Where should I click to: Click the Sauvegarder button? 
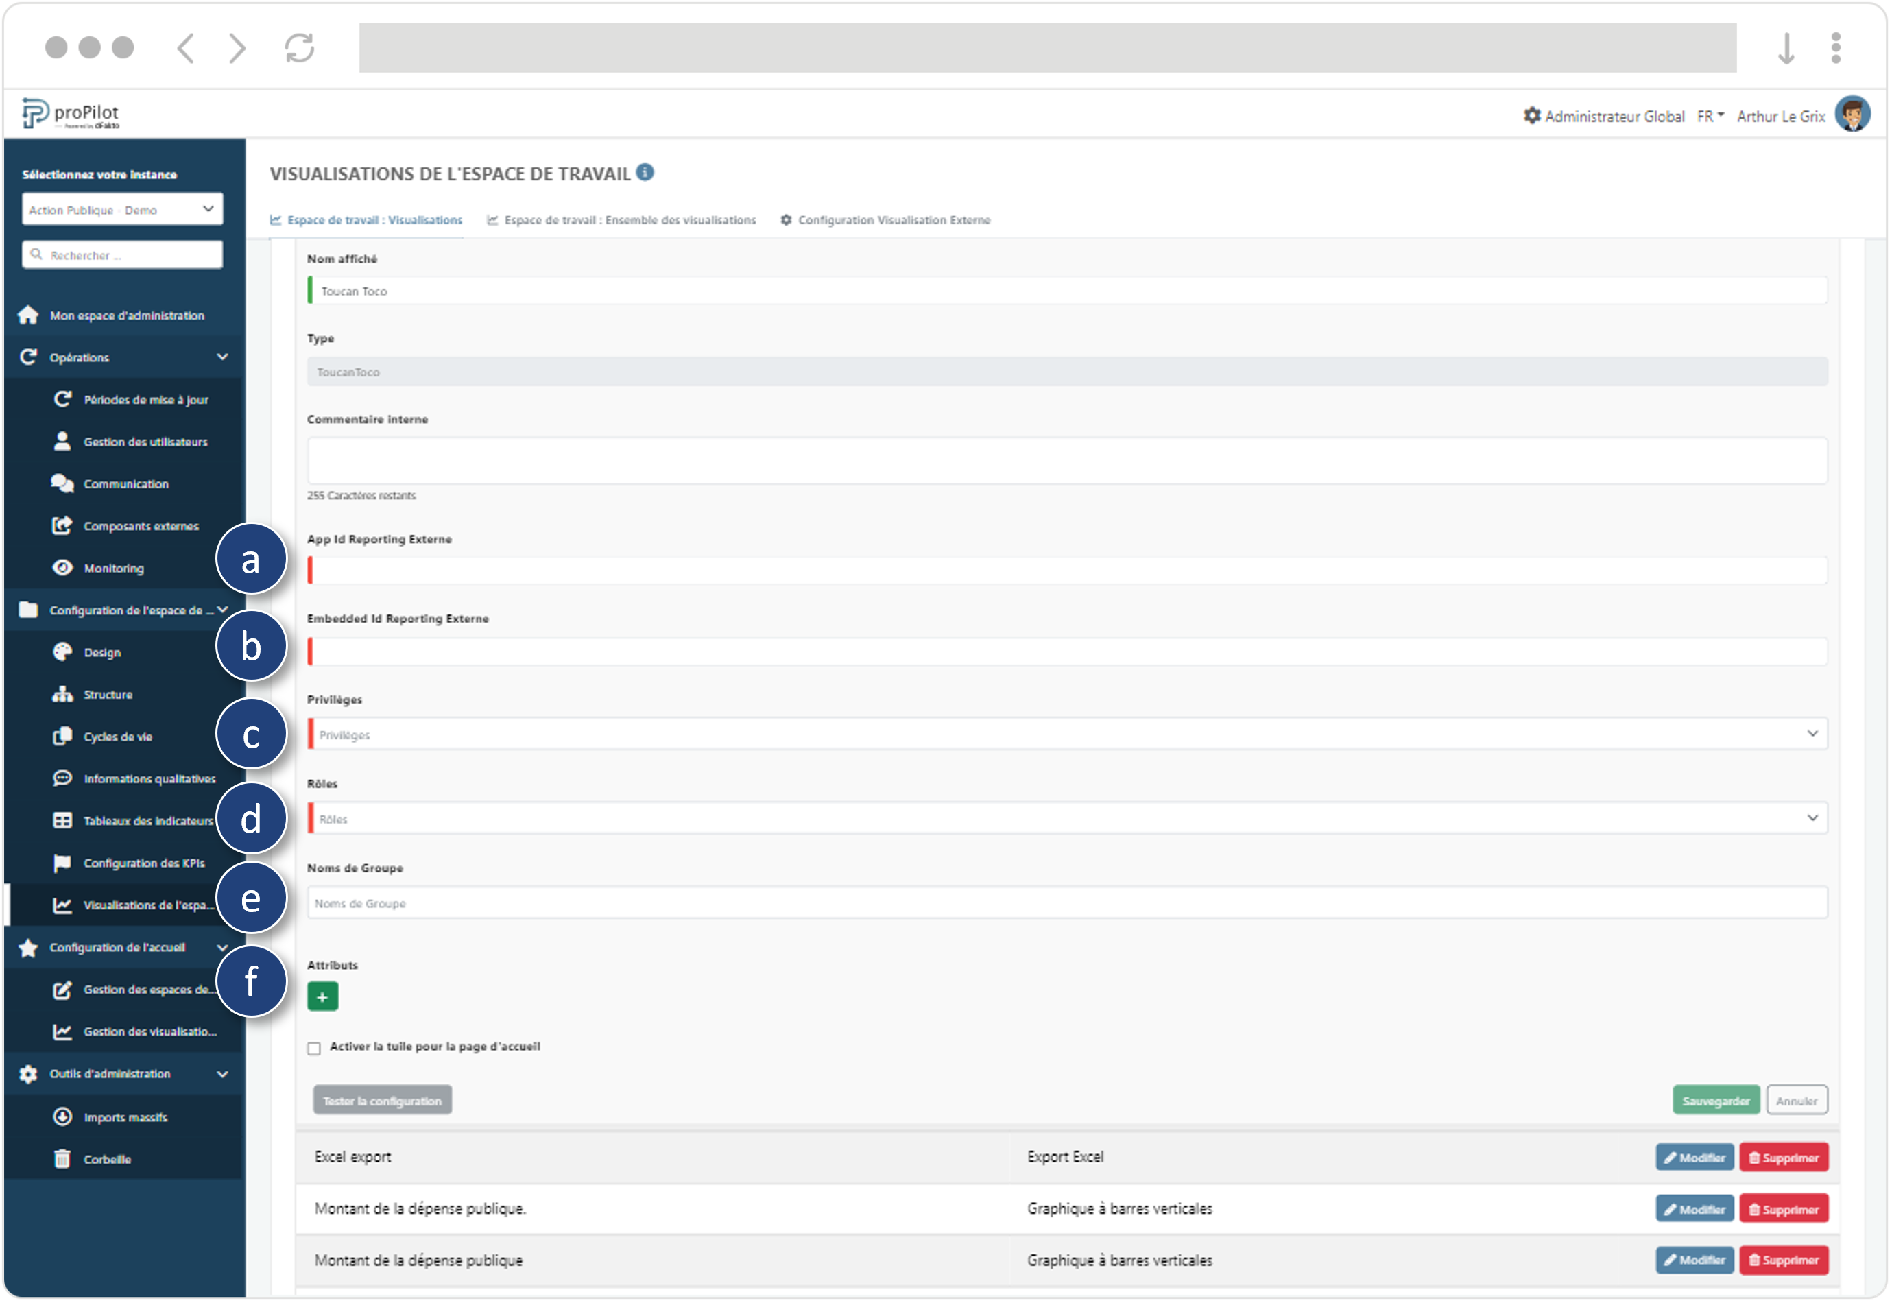[1715, 1101]
